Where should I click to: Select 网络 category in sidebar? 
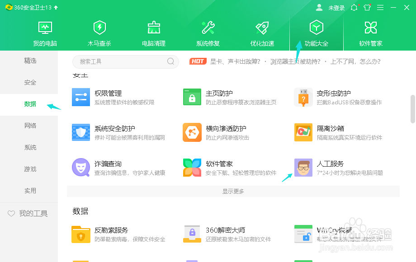click(x=30, y=126)
